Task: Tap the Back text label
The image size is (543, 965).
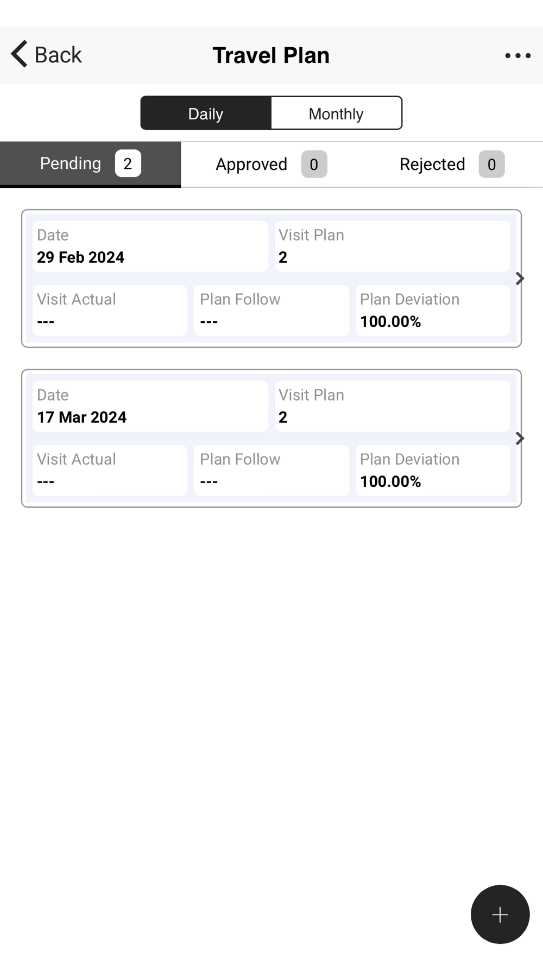Action: click(58, 55)
